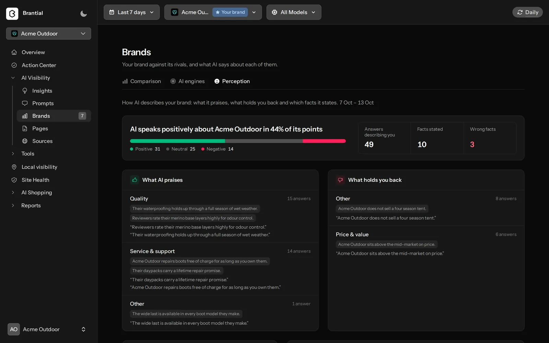This screenshot has height=343, width=549.
Task: Toggle dark mode moon icon
Action: click(x=83, y=13)
